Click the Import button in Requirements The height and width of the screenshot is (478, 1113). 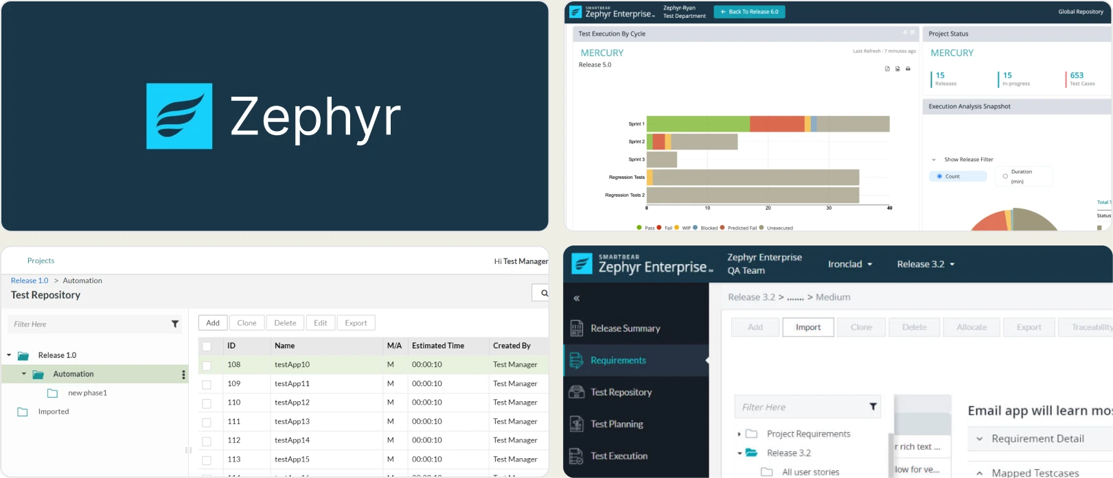point(808,327)
